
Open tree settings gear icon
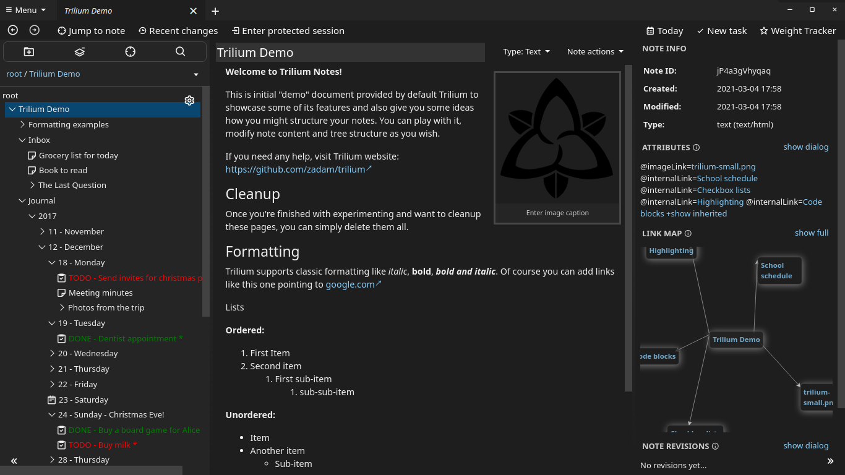pyautogui.click(x=189, y=100)
